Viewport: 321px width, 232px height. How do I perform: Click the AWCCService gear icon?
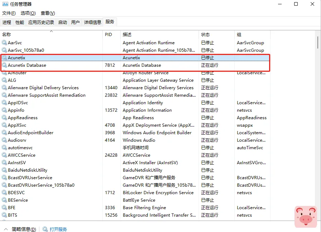[x=4, y=155]
